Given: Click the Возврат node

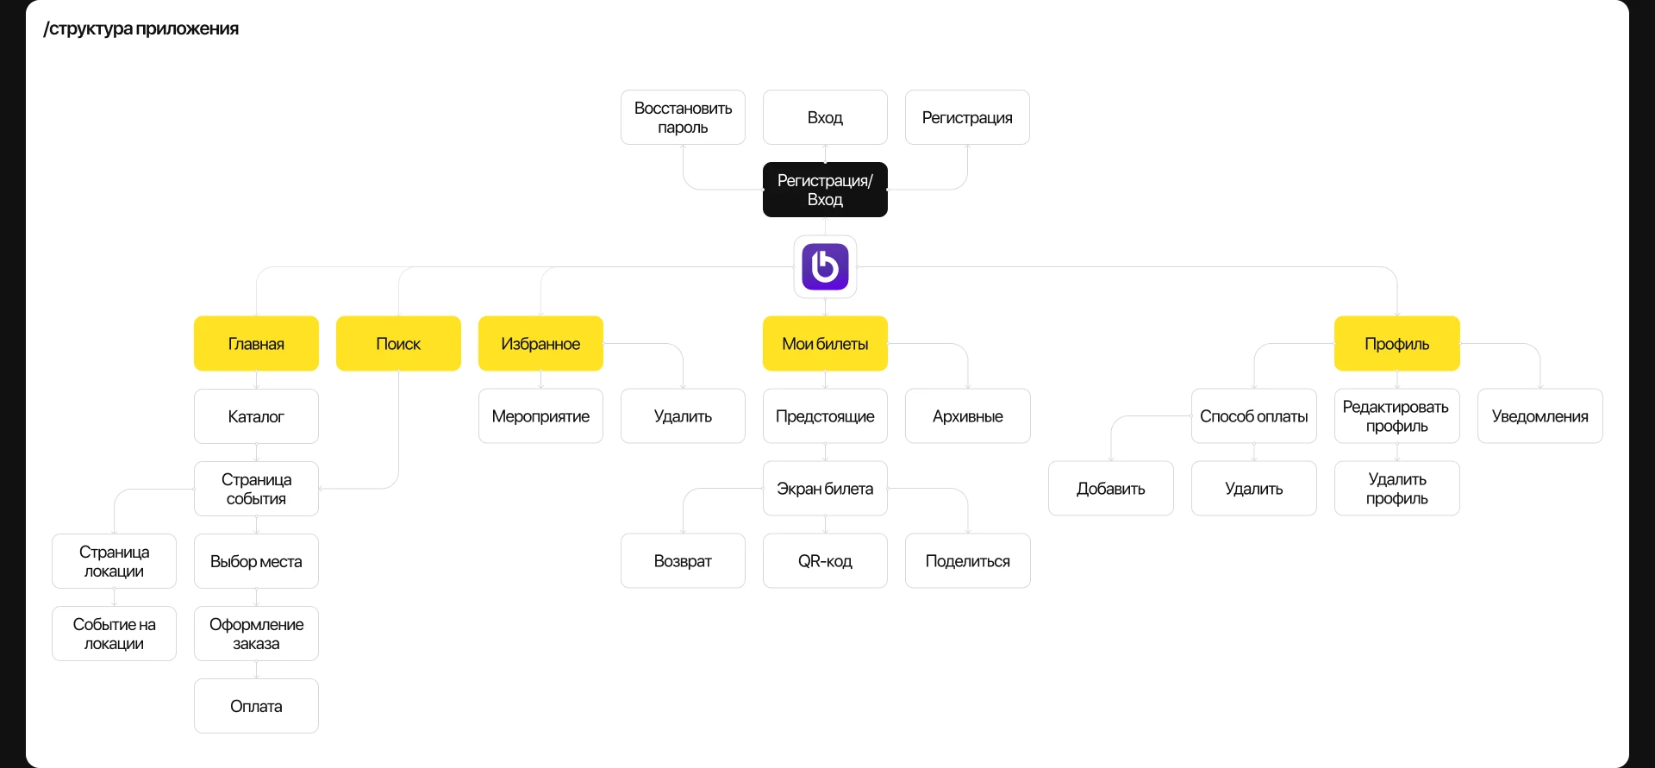Looking at the screenshot, I should [683, 561].
